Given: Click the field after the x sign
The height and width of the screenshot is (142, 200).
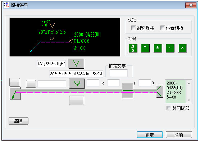Looking at the screenshot, I should (x=114, y=83).
